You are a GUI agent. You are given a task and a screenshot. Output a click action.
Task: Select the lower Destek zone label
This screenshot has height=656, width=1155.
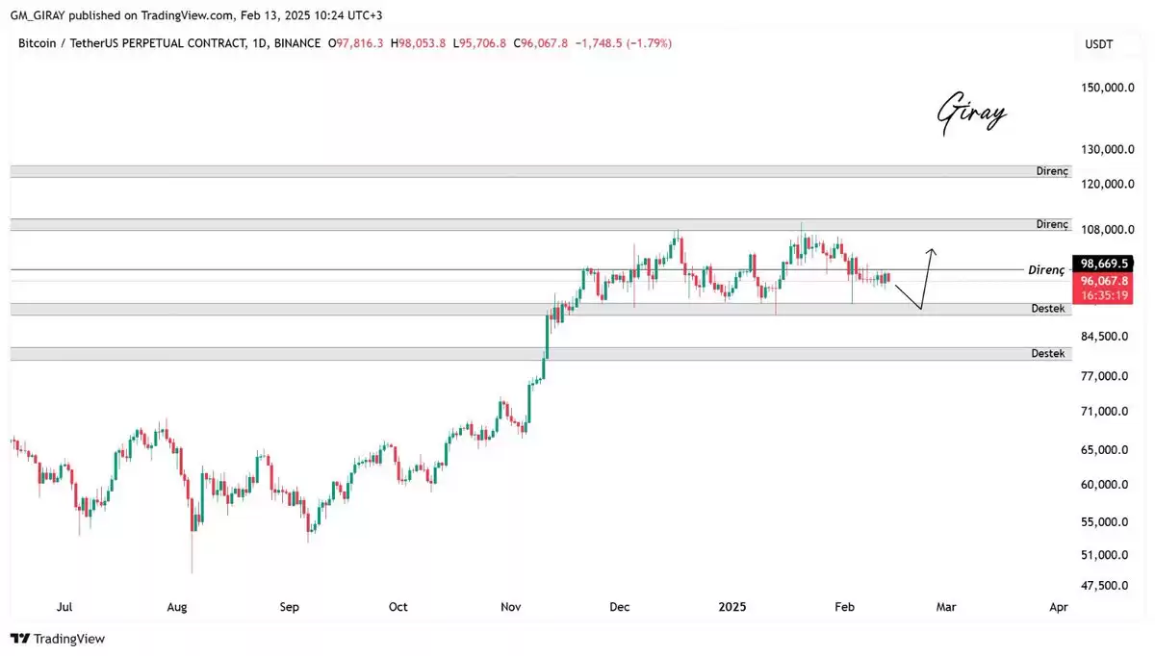click(1048, 353)
